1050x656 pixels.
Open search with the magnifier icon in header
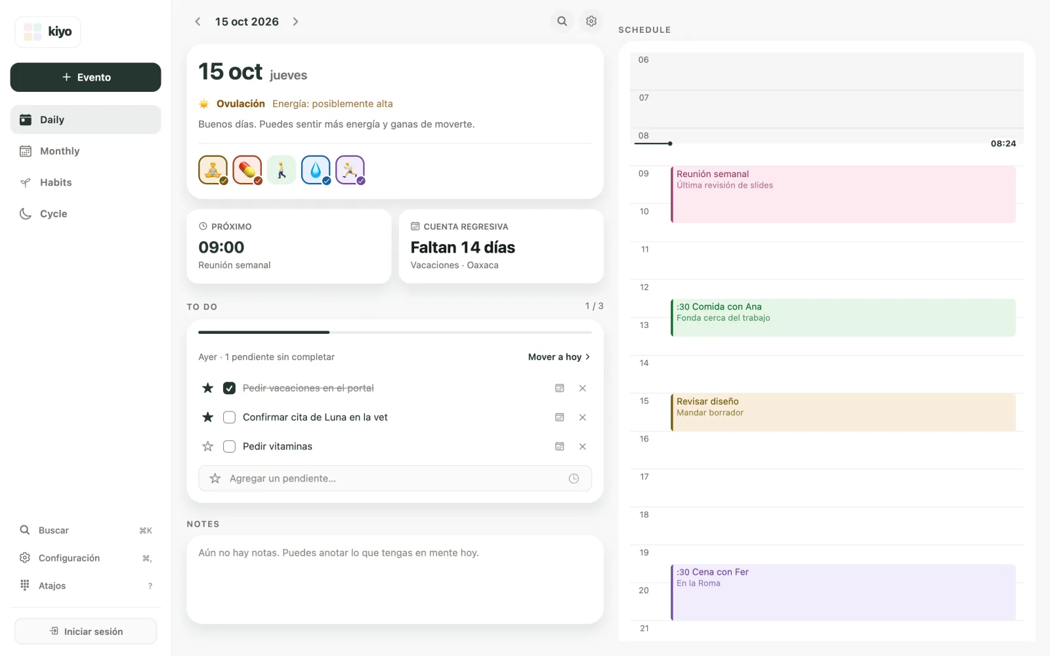click(562, 21)
